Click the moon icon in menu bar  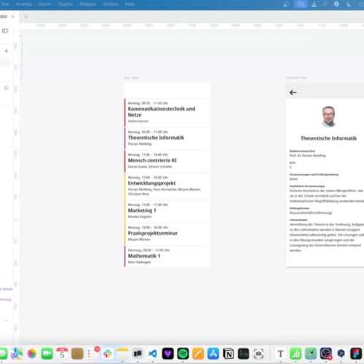pyautogui.click(x=349, y=4)
